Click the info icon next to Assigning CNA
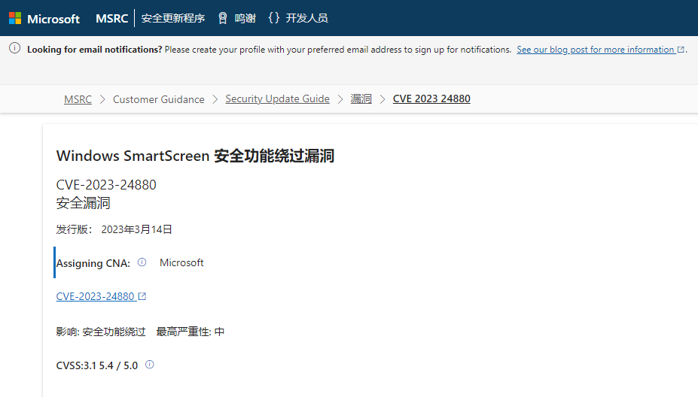This screenshot has width=698, height=397. pos(142,262)
